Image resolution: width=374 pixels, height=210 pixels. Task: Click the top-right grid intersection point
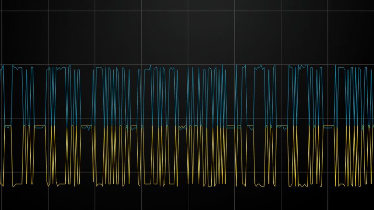327,11
